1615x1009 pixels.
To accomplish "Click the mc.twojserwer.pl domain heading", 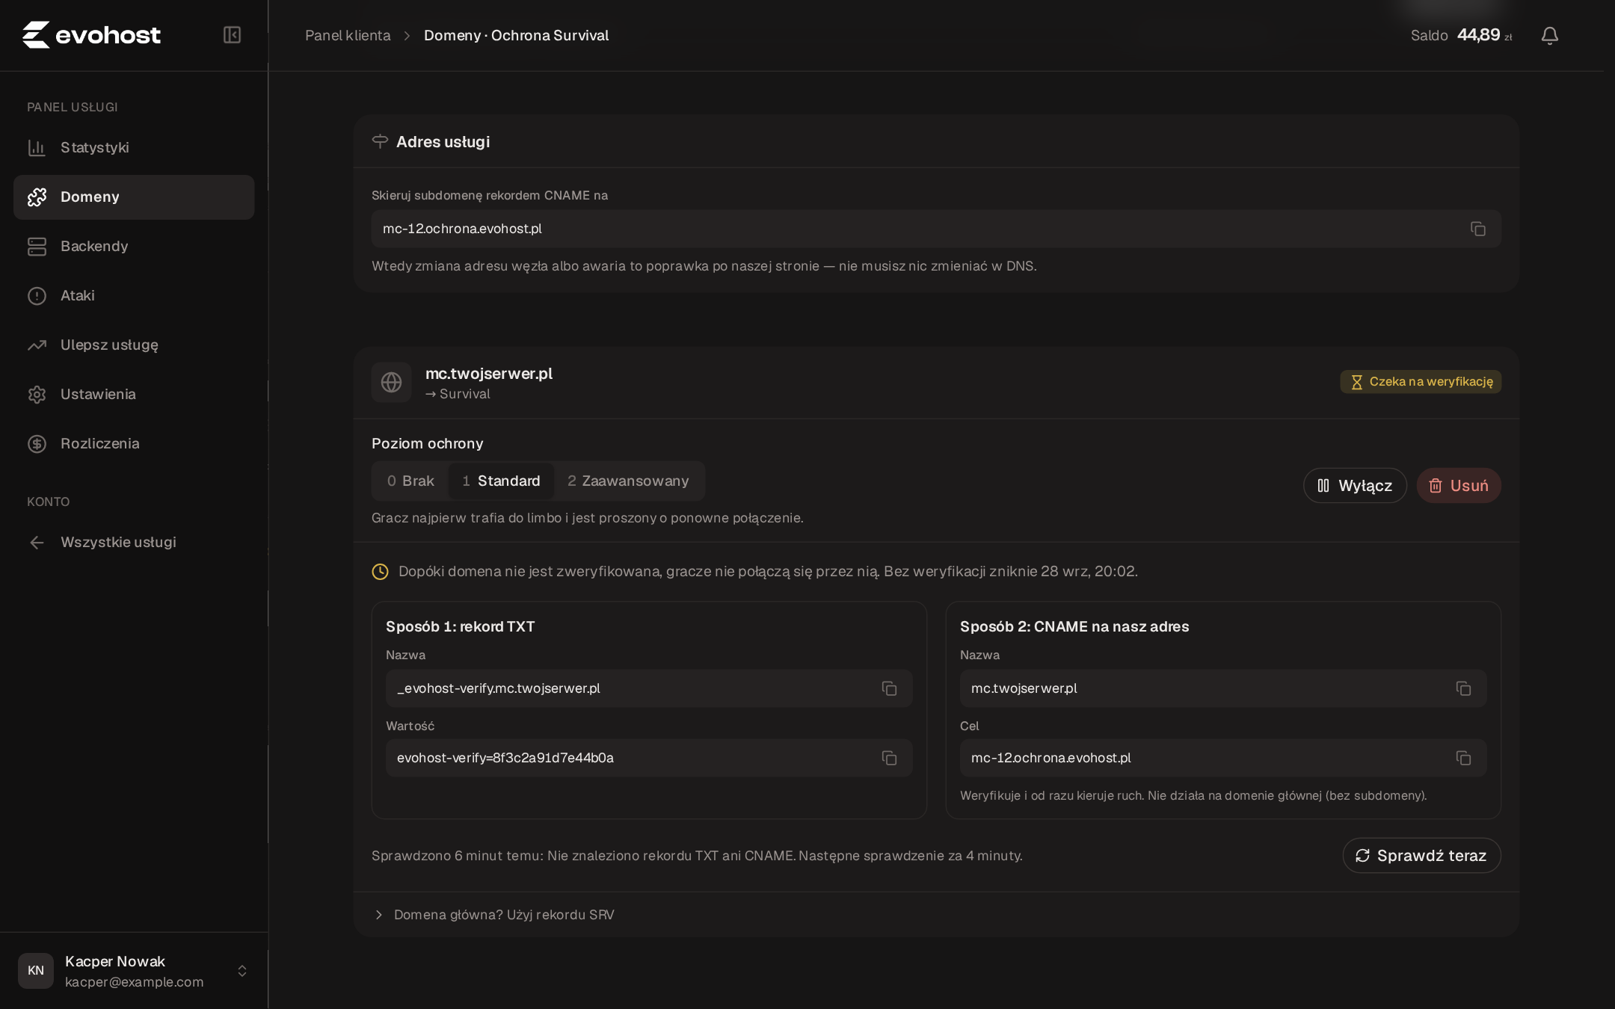I will [x=489, y=373].
